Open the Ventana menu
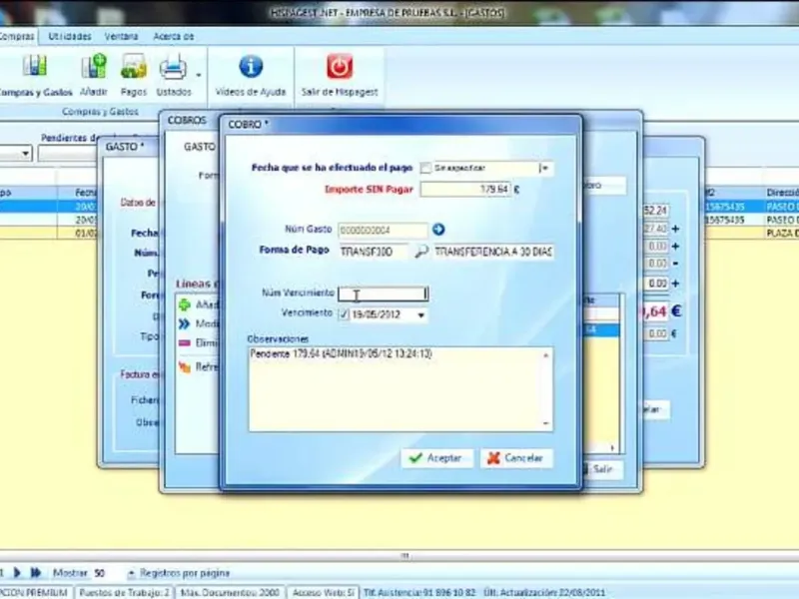799x599 pixels. point(121,36)
